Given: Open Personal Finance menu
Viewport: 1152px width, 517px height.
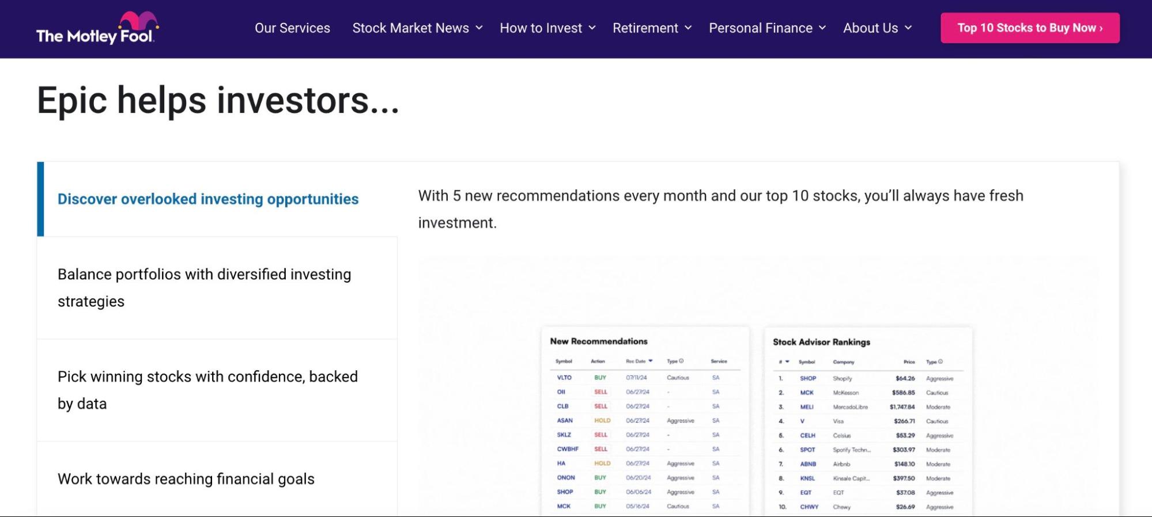Looking at the screenshot, I should (x=761, y=28).
